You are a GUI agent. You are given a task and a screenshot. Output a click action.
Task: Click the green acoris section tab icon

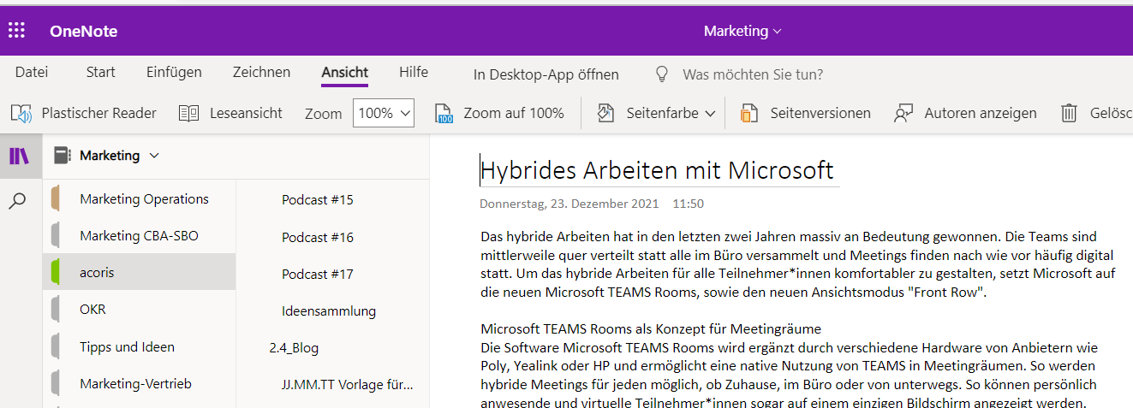click(x=55, y=272)
